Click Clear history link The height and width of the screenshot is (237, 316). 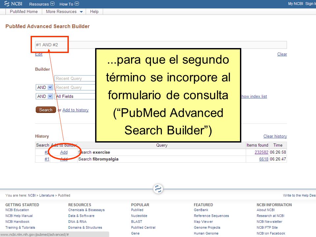pos(275,136)
